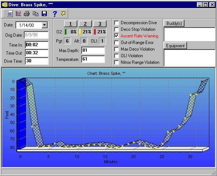The image size is (217, 176).
Task: Click the dive app icon in title bar
Action: click(x=5, y=4)
